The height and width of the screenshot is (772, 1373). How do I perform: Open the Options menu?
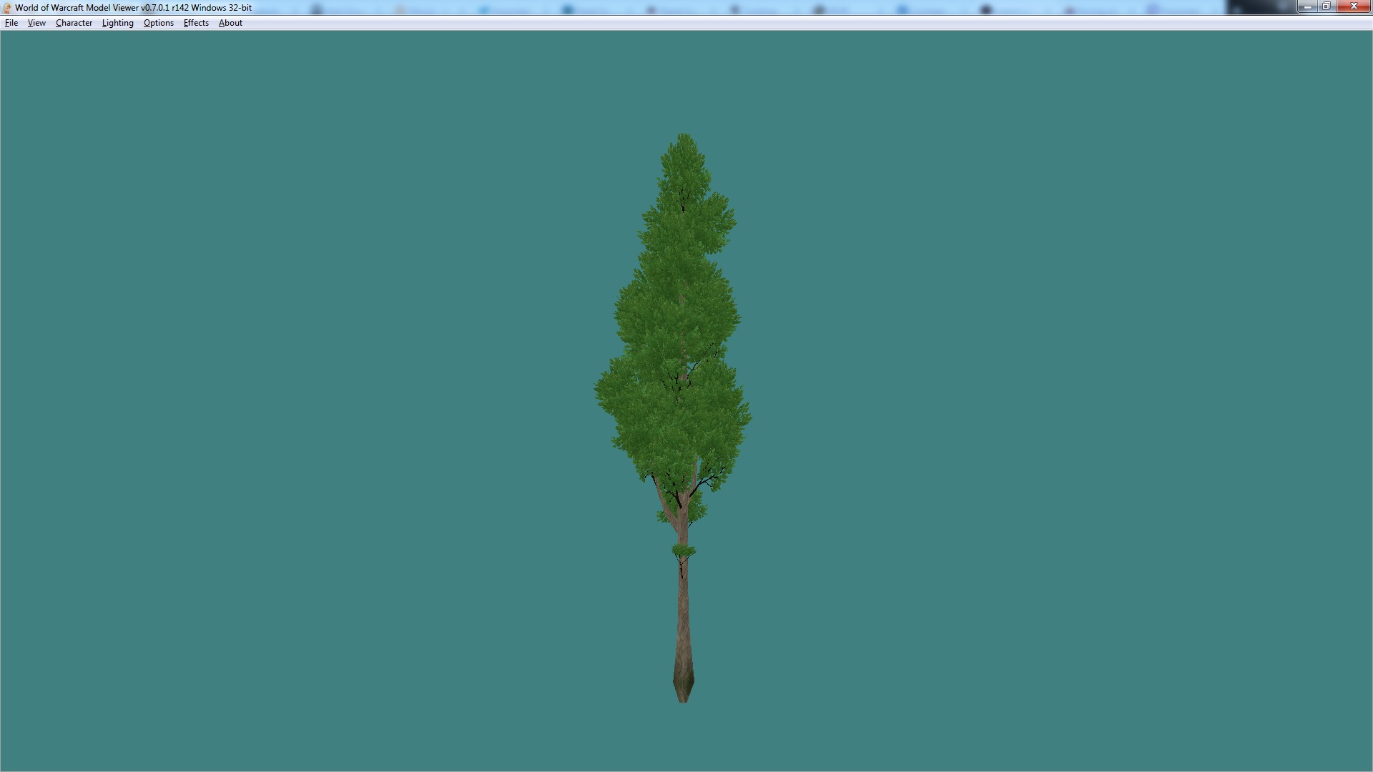click(158, 23)
